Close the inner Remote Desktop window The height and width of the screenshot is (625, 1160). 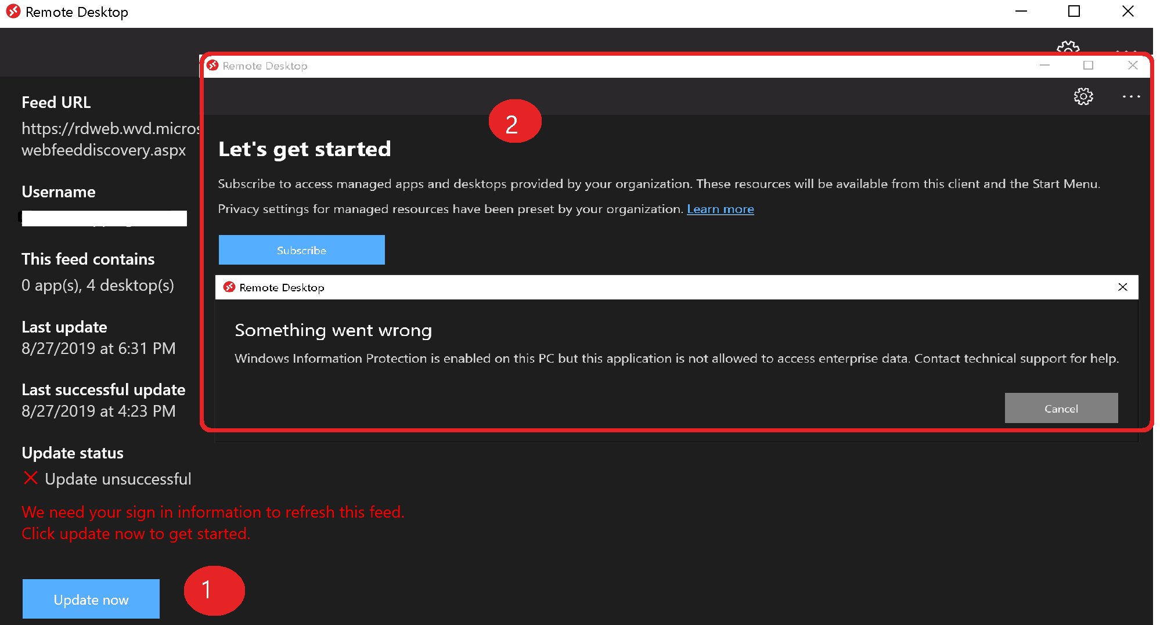(1133, 66)
